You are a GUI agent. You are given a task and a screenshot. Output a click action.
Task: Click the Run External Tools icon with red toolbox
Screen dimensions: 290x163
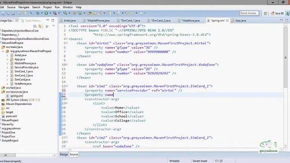(55, 13)
